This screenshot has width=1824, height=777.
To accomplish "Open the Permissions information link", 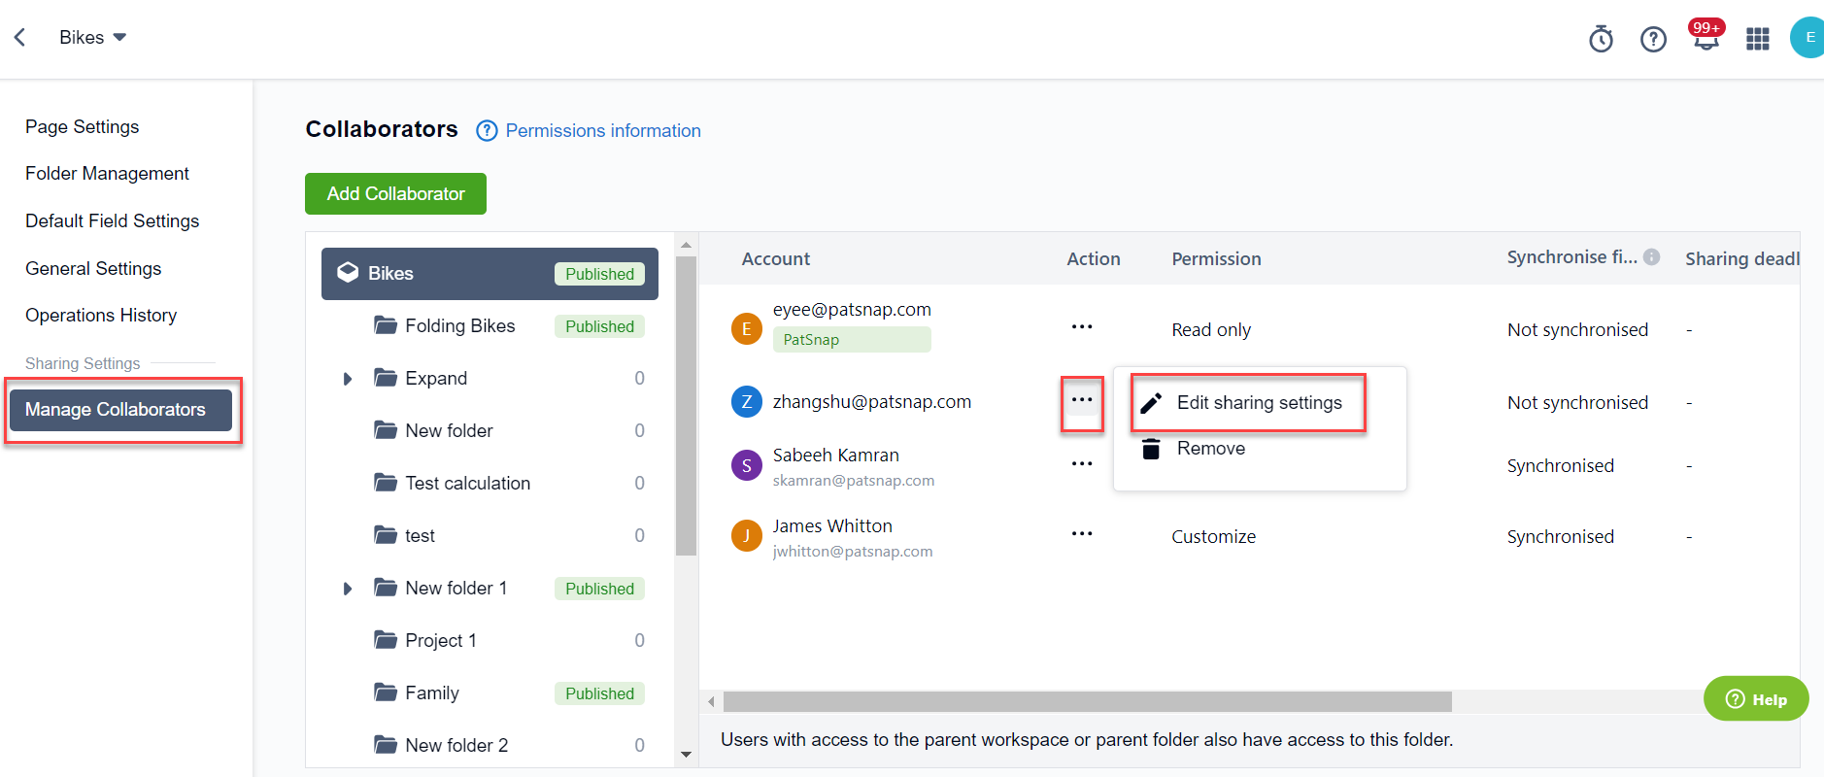I will [x=602, y=131].
